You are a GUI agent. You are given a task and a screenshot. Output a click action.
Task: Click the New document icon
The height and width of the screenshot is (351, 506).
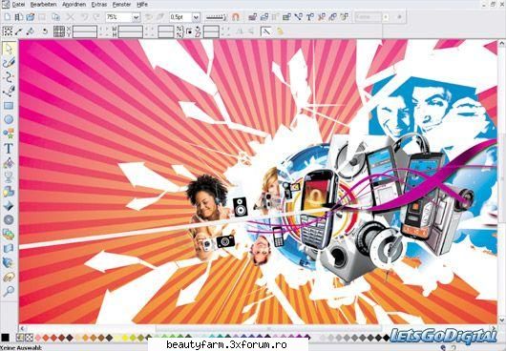pyautogui.click(x=8, y=17)
